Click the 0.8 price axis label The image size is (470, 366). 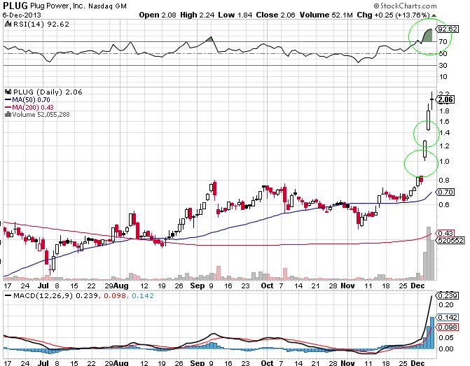[x=444, y=181]
